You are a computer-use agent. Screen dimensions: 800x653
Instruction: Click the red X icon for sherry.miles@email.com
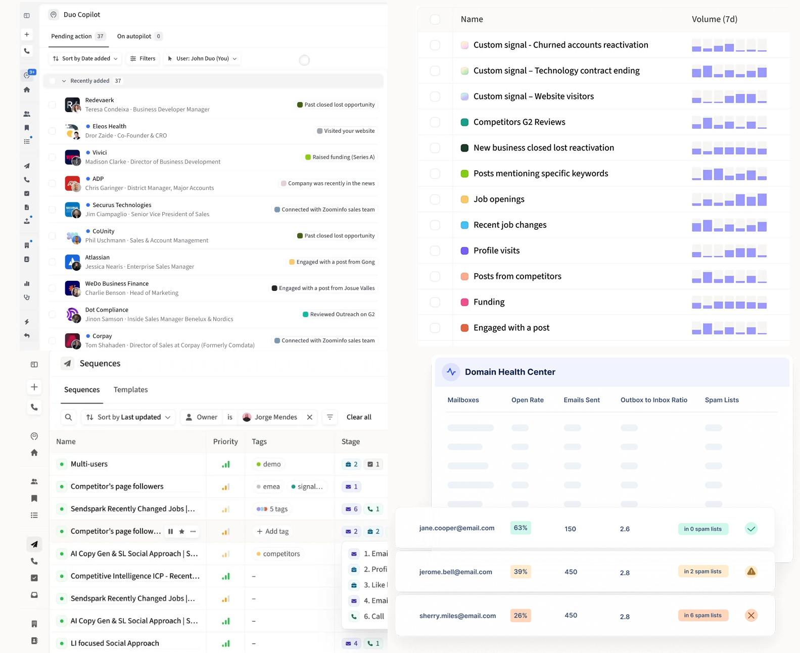click(x=751, y=615)
